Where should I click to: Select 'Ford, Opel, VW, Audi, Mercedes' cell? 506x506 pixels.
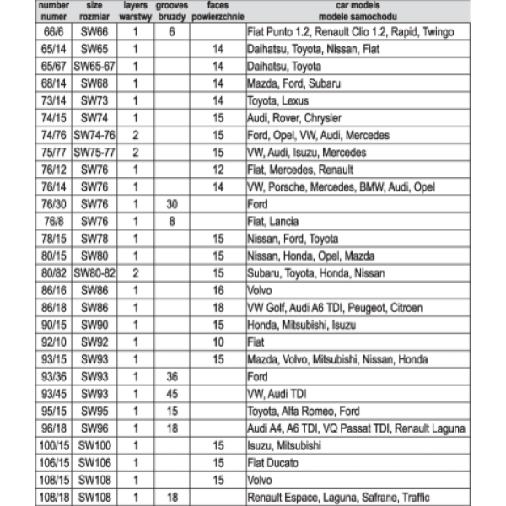pyautogui.click(x=358, y=135)
